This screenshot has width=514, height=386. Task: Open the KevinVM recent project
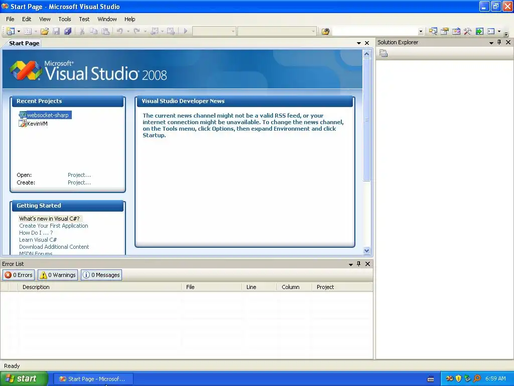point(37,124)
